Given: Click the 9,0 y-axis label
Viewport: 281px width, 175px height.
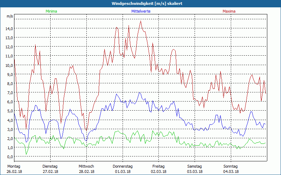Looking at the screenshot, I should pos(10,74).
